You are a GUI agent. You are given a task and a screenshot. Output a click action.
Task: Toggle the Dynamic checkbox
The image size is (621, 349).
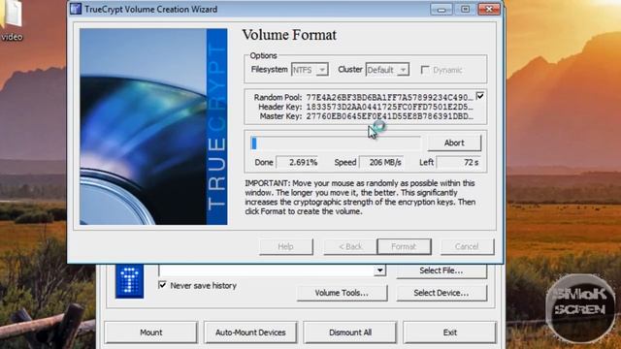(425, 70)
